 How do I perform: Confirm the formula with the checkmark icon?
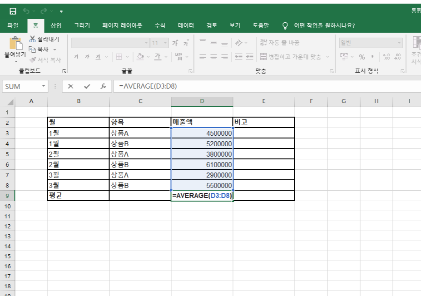[x=86, y=86]
